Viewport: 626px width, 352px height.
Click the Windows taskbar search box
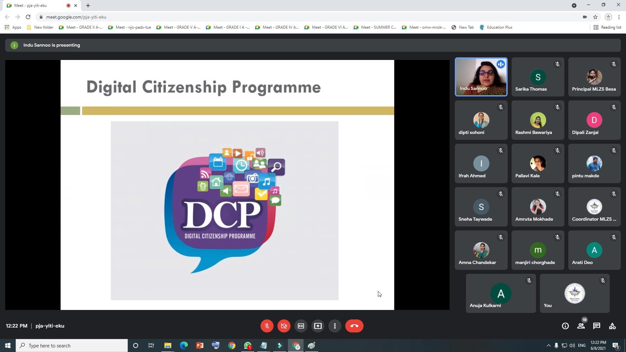tap(72, 345)
